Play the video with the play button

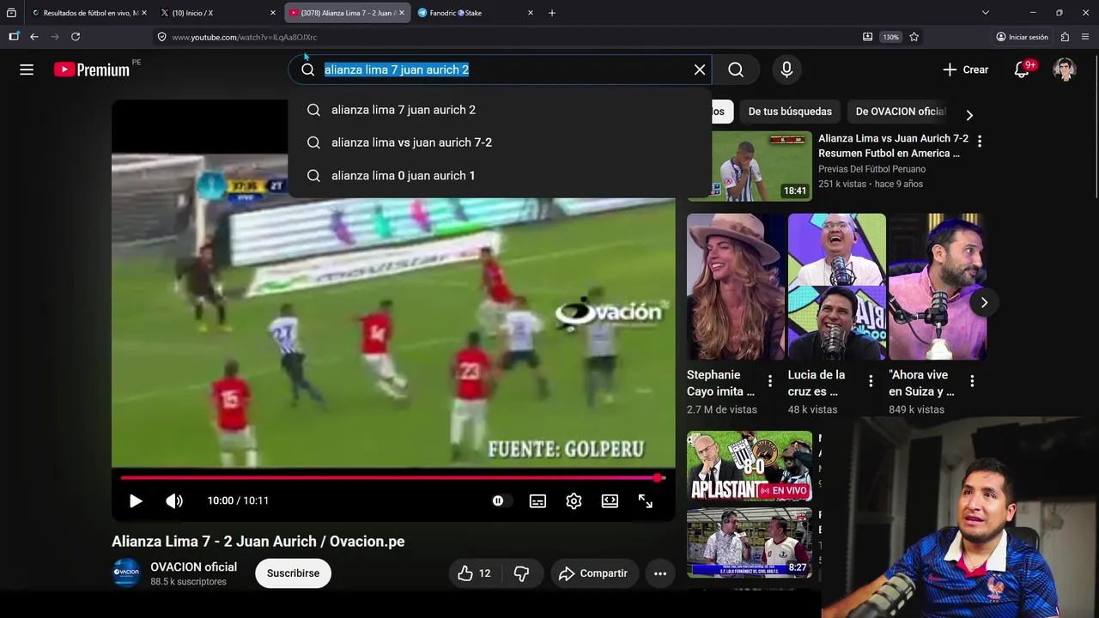(136, 501)
